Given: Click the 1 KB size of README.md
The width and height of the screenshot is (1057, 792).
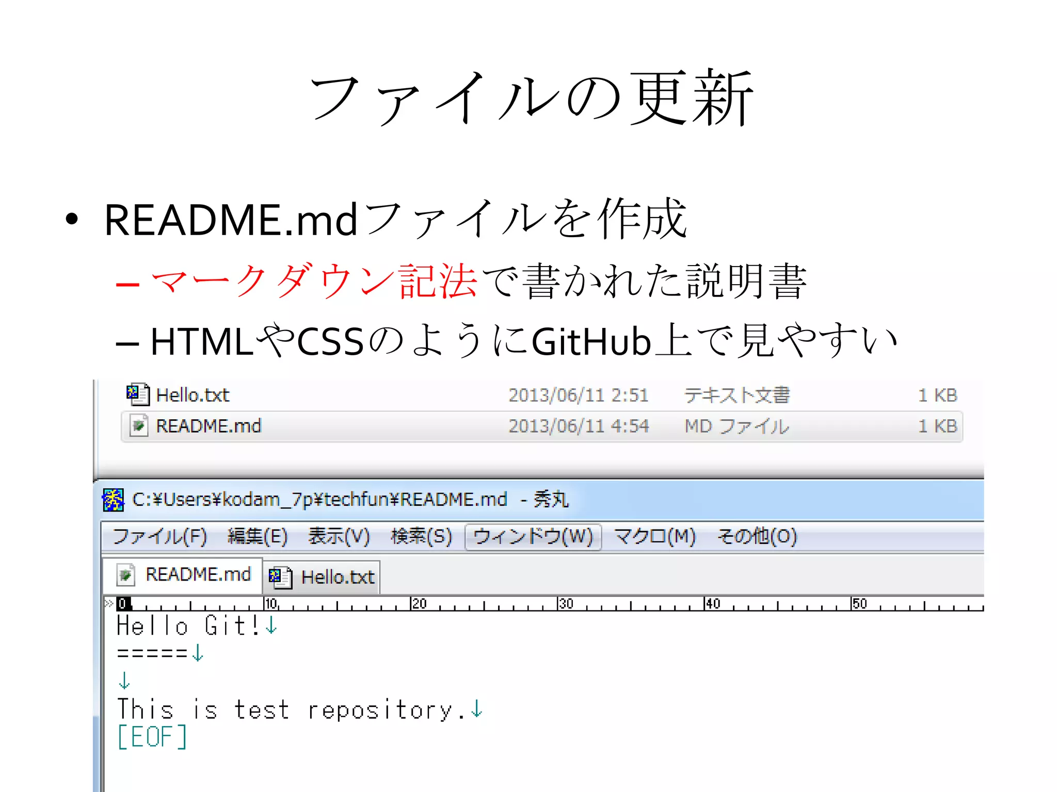Looking at the screenshot, I should [938, 426].
